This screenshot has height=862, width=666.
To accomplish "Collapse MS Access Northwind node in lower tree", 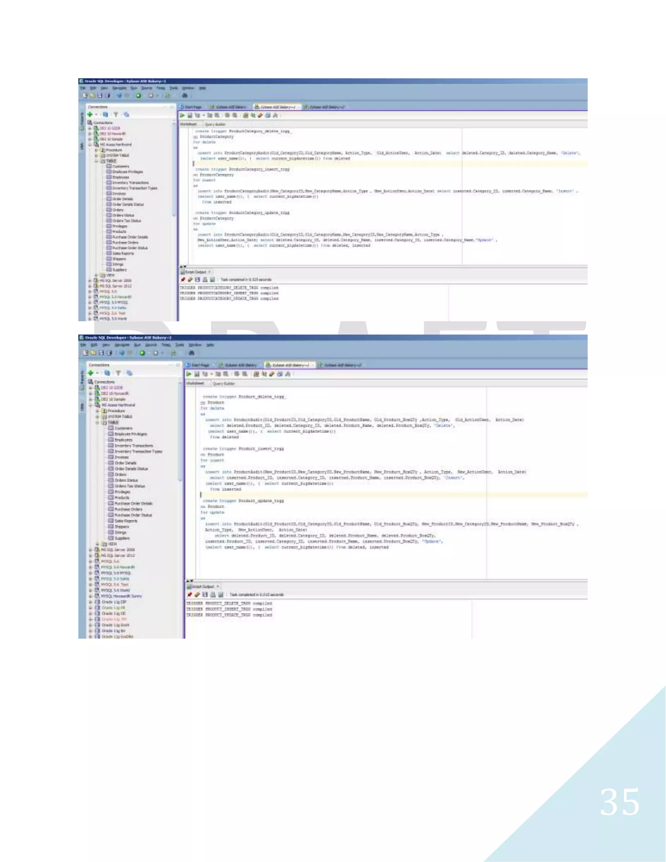I will coord(90,405).
